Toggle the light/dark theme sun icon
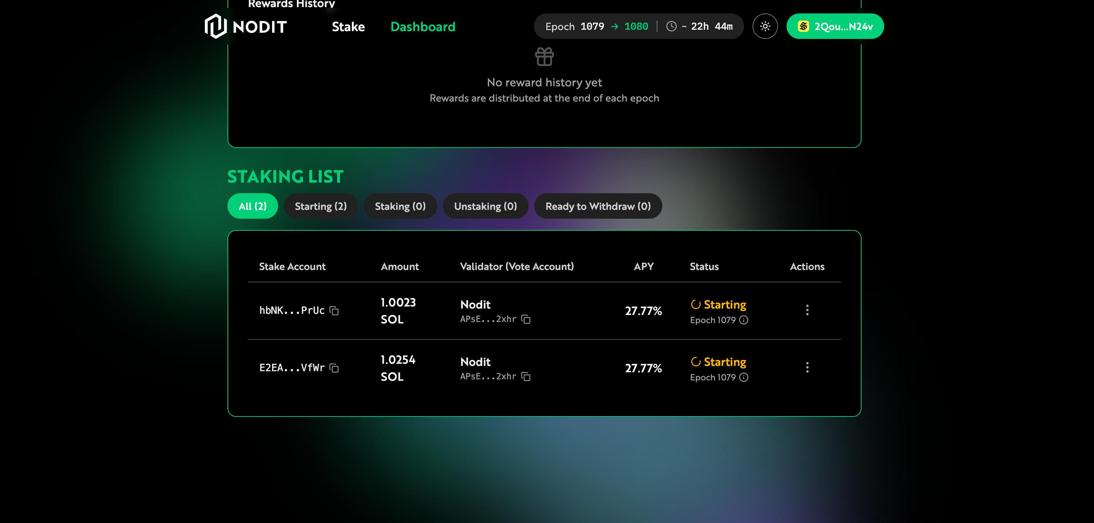The width and height of the screenshot is (1094, 523). (765, 26)
